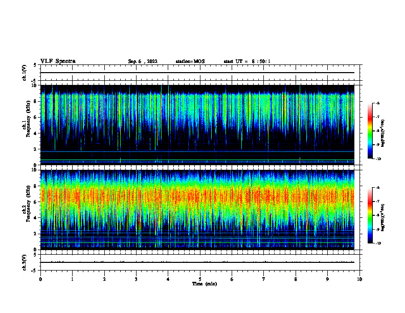Click the "Time (min)" axis label
405x313 pixels.
[x=205, y=284]
